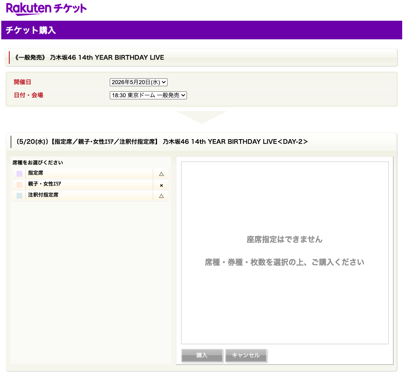Click the チケット購入 purple header bar

tap(202, 30)
